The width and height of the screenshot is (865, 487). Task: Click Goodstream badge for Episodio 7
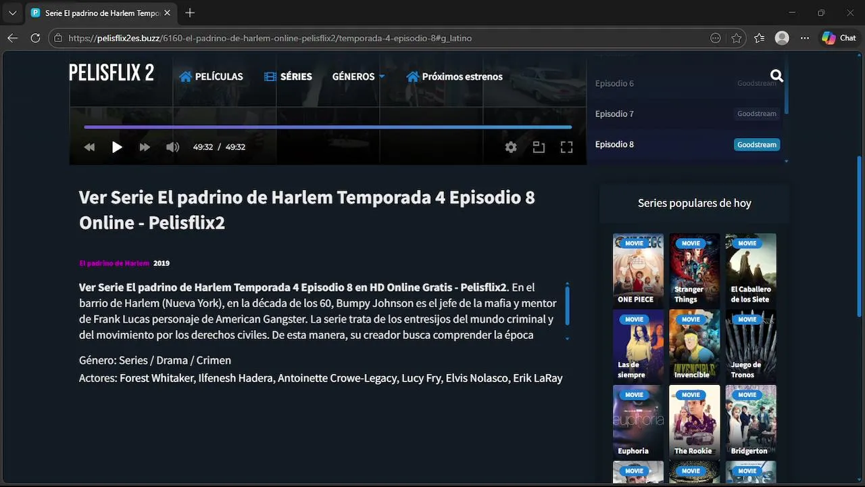pyautogui.click(x=757, y=114)
